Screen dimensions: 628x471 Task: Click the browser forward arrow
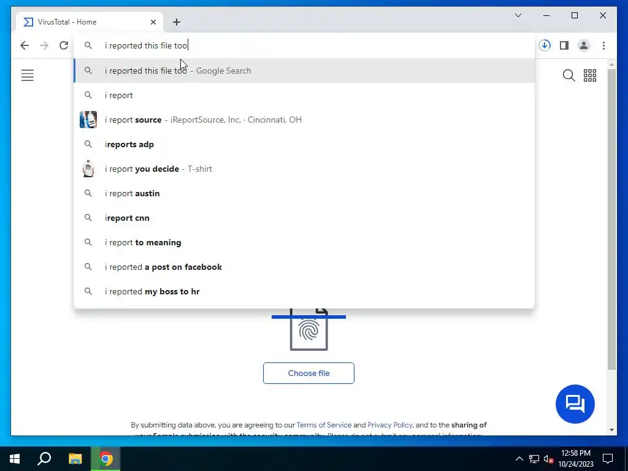(44, 45)
